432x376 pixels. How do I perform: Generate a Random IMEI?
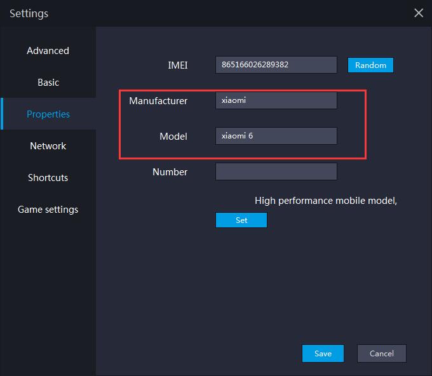370,65
